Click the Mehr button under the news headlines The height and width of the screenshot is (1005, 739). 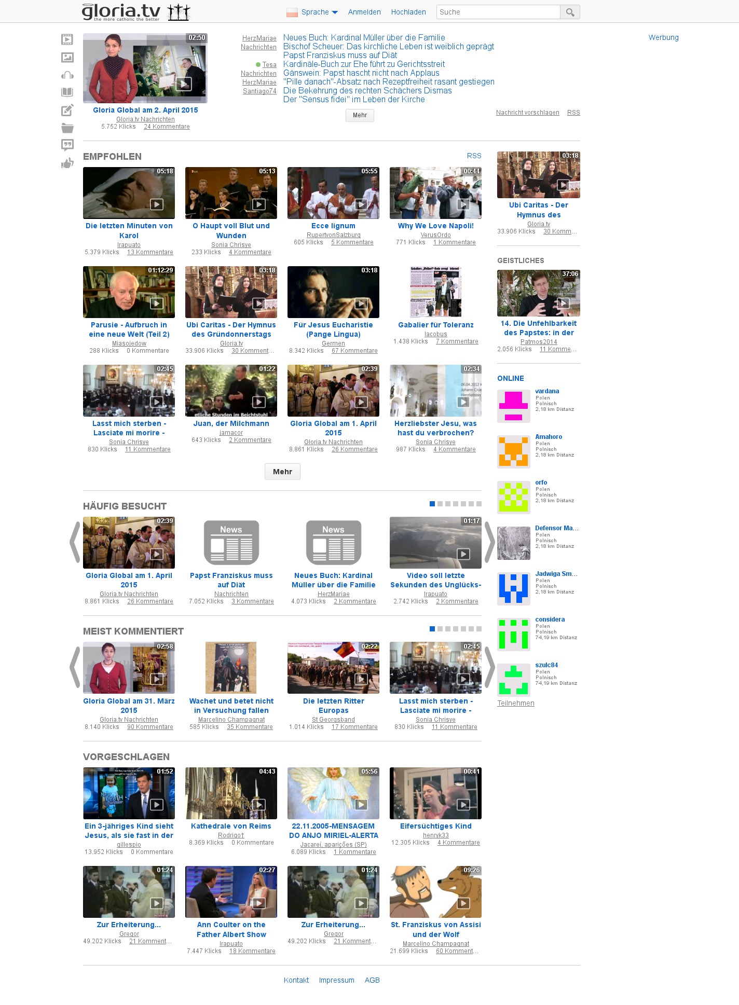pyautogui.click(x=360, y=115)
